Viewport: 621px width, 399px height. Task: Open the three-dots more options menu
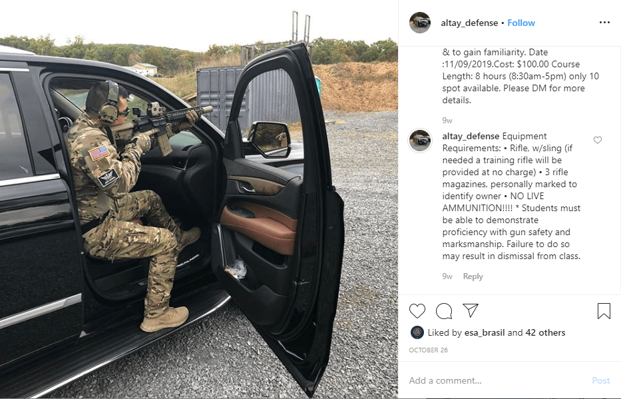point(604,23)
